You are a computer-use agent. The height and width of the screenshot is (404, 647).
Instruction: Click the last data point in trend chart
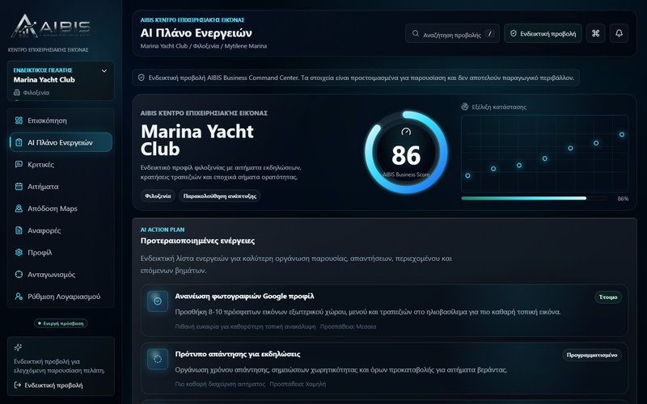click(622, 134)
